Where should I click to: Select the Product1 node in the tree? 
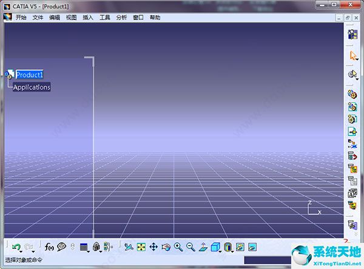coord(30,75)
